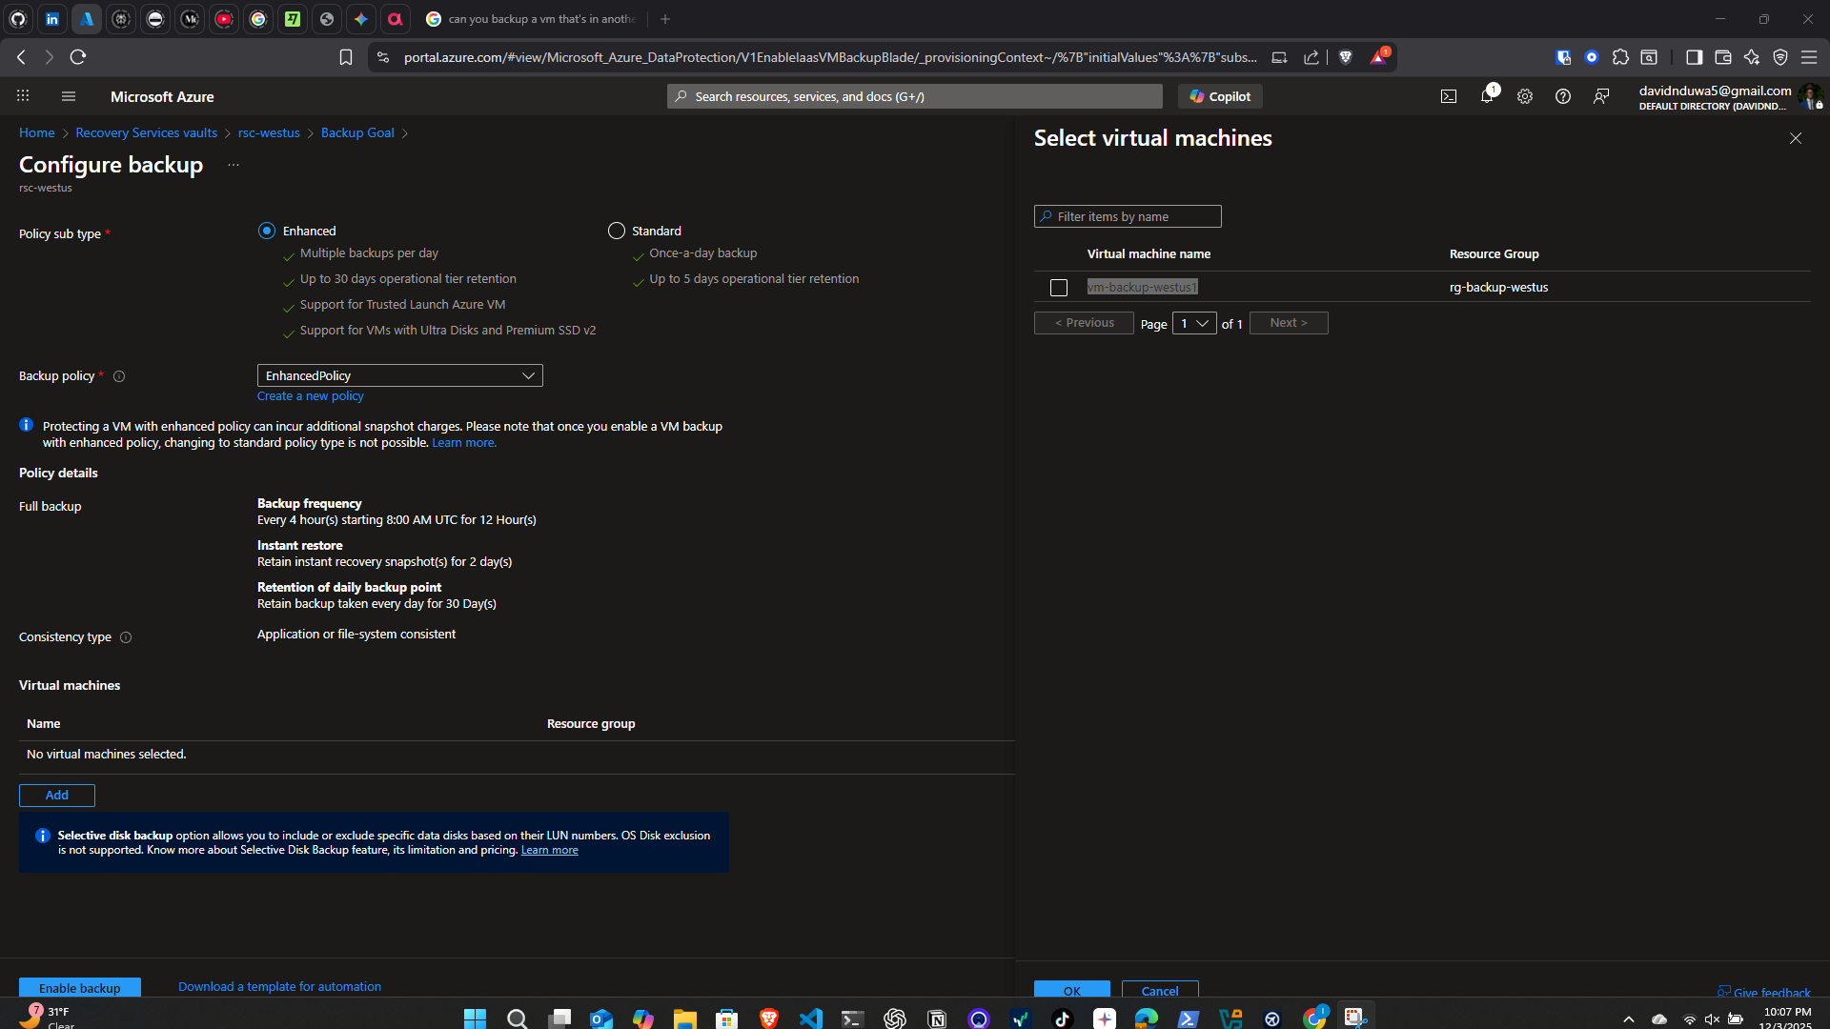Image resolution: width=1830 pixels, height=1029 pixels.
Task: Click the Brave Shields icon
Action: tap(1346, 57)
